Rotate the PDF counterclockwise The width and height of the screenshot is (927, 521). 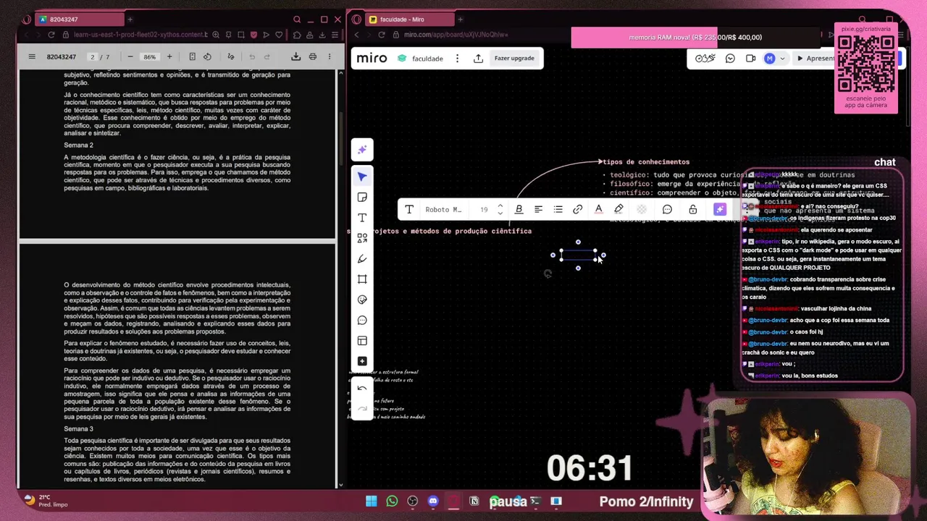tap(207, 56)
